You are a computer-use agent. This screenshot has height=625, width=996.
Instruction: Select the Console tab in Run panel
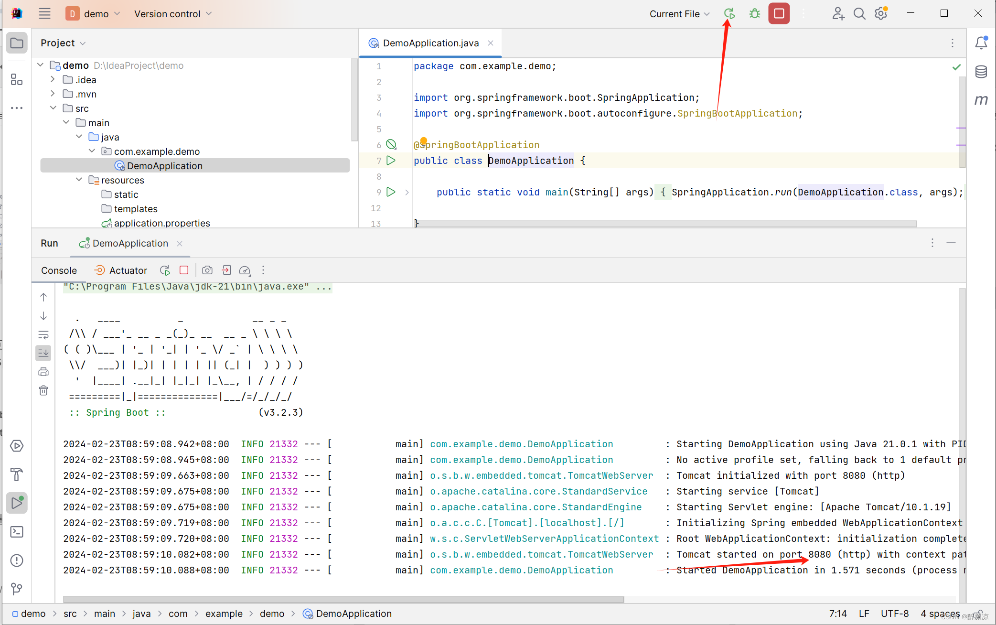point(58,270)
